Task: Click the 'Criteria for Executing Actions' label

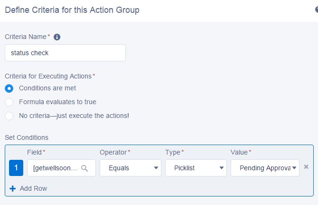Action: click(x=48, y=76)
